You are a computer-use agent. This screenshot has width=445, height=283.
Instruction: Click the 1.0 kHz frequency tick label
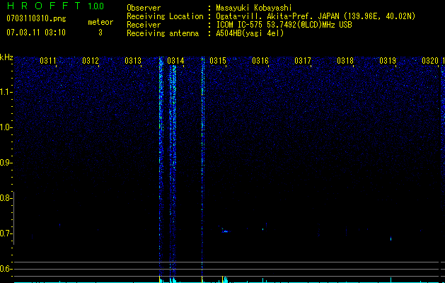[x=6, y=127]
